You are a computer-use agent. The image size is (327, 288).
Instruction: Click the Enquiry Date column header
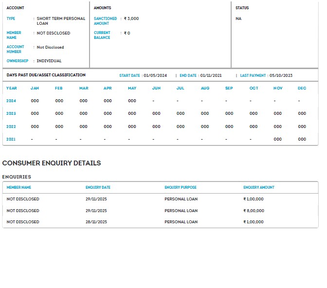[x=98, y=187]
